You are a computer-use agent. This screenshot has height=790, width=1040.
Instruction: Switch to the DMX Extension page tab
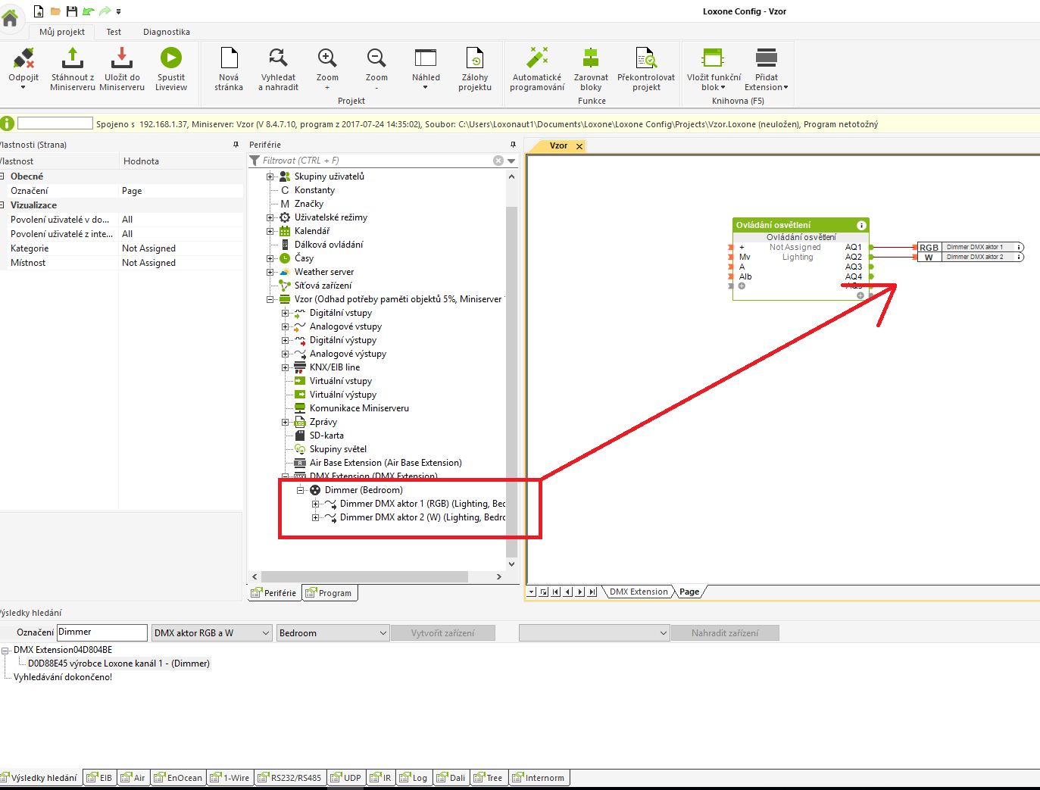(x=639, y=592)
